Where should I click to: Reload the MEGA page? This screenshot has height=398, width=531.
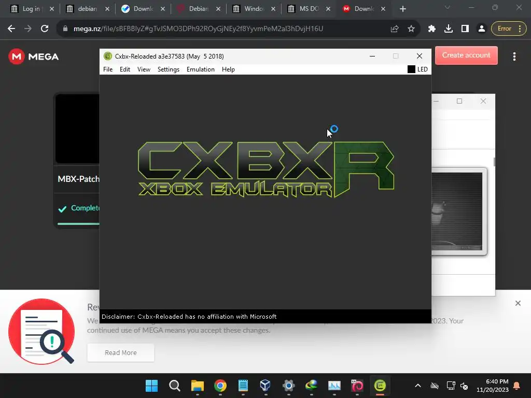[x=45, y=29]
